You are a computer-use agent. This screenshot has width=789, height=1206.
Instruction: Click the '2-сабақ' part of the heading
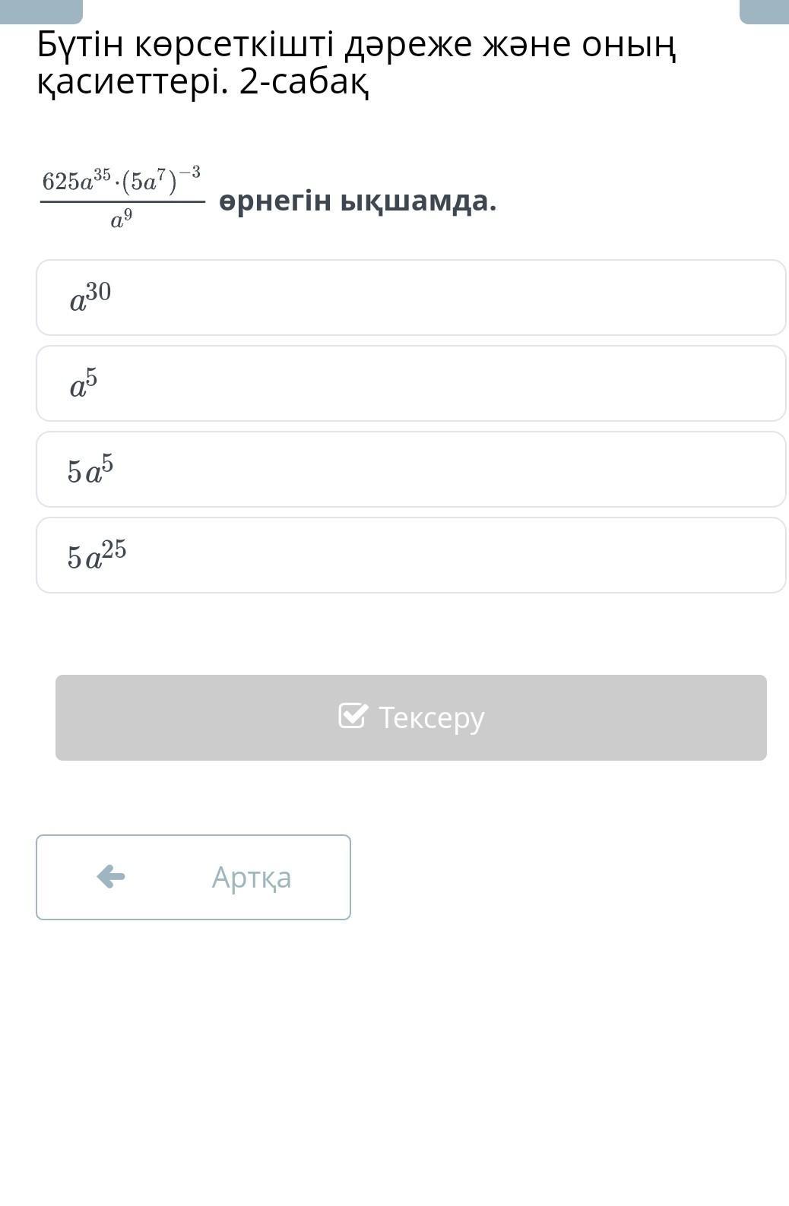304,82
